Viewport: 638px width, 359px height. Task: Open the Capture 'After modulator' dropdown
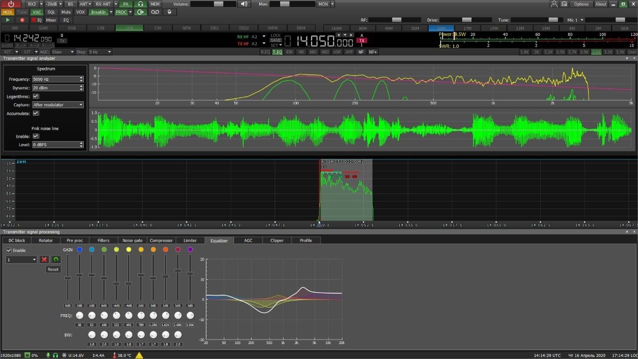[58, 105]
